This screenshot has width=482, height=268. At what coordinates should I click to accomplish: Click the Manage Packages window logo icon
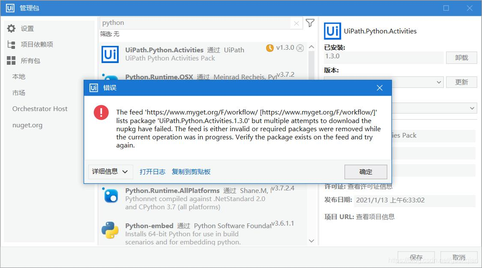(10, 8)
